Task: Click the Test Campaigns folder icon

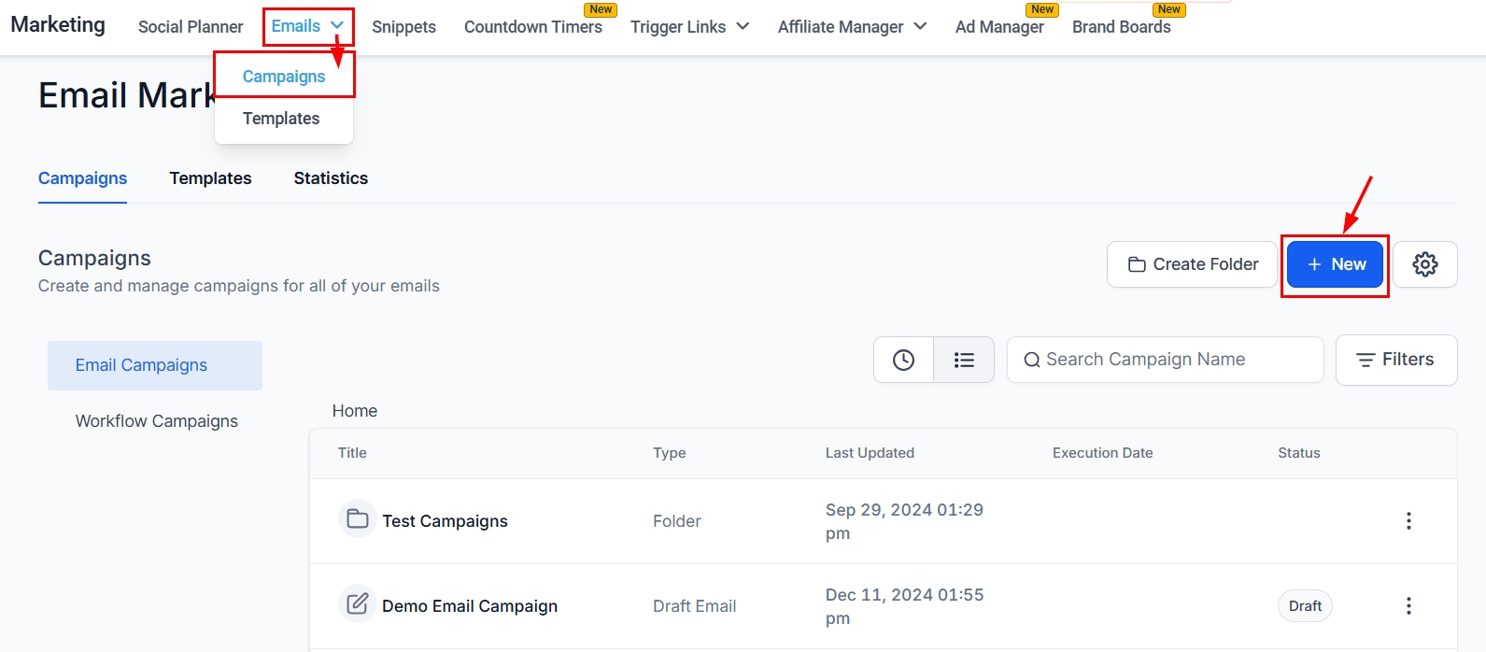Action: pyautogui.click(x=357, y=519)
